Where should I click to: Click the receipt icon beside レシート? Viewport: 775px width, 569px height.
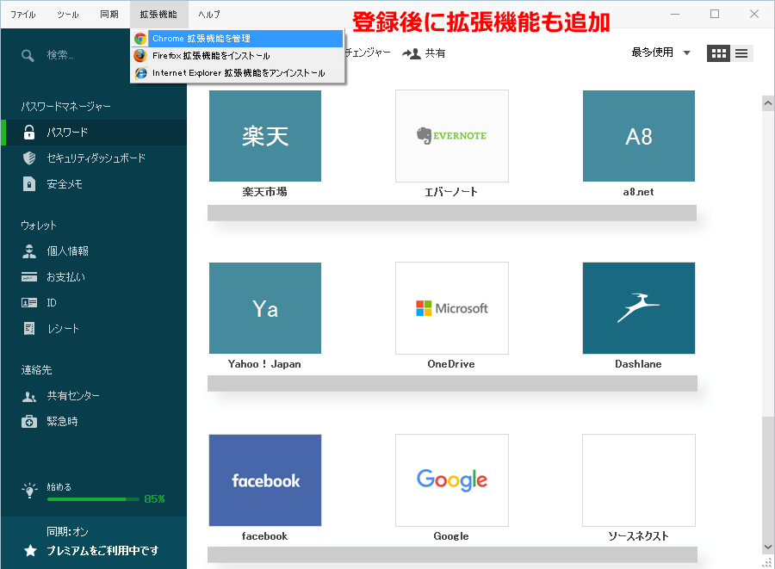pyautogui.click(x=29, y=329)
